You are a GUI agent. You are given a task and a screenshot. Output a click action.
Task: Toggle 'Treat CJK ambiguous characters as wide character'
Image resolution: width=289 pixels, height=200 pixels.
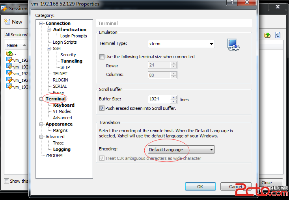tap(102, 158)
